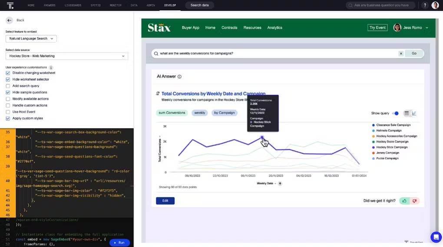The image size is (443, 247).
Task: Run the embed code
Action: [x=119, y=243]
